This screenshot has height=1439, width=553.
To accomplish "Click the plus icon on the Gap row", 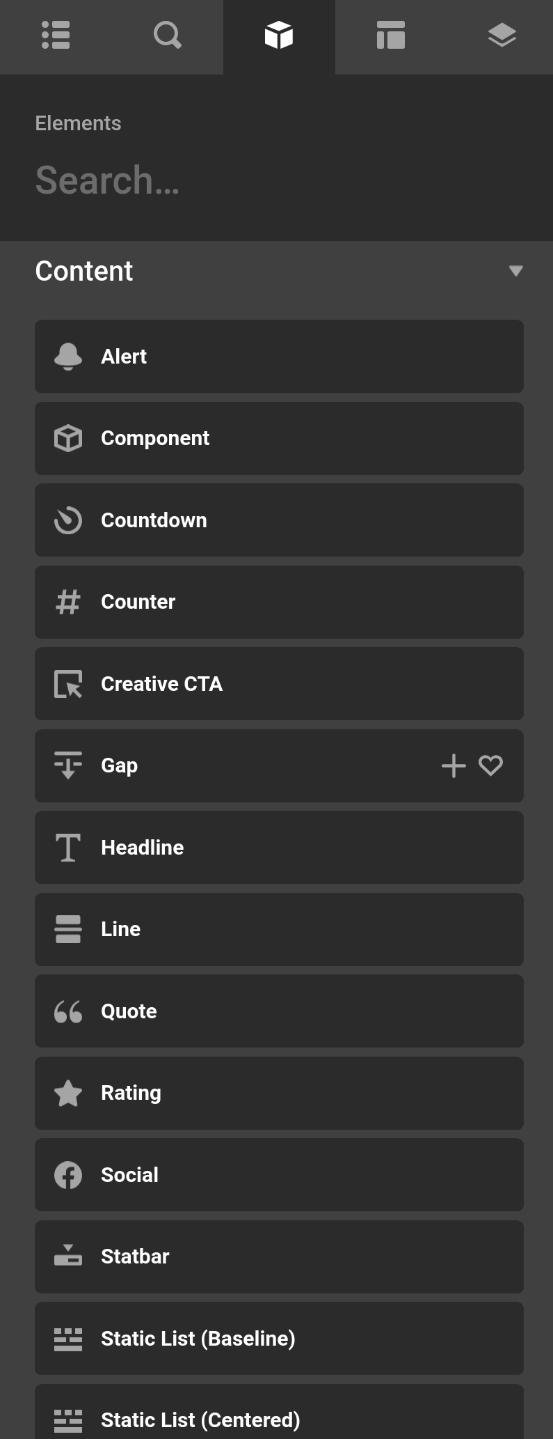I will click(453, 765).
